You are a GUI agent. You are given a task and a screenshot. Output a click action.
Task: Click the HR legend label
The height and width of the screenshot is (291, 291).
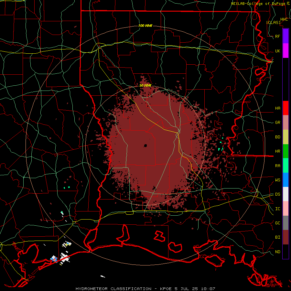click(x=278, y=151)
